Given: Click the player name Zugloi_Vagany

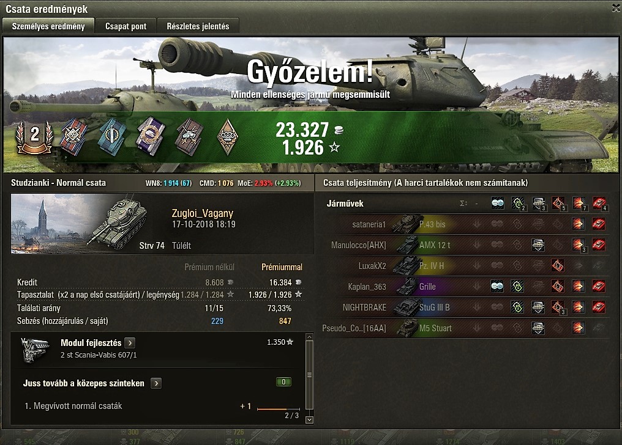Looking at the screenshot, I should coord(202,213).
